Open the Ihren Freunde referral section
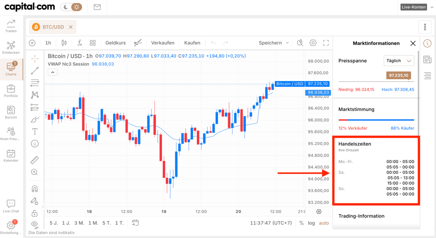Screen dimensions: 436x238 [11, 134]
